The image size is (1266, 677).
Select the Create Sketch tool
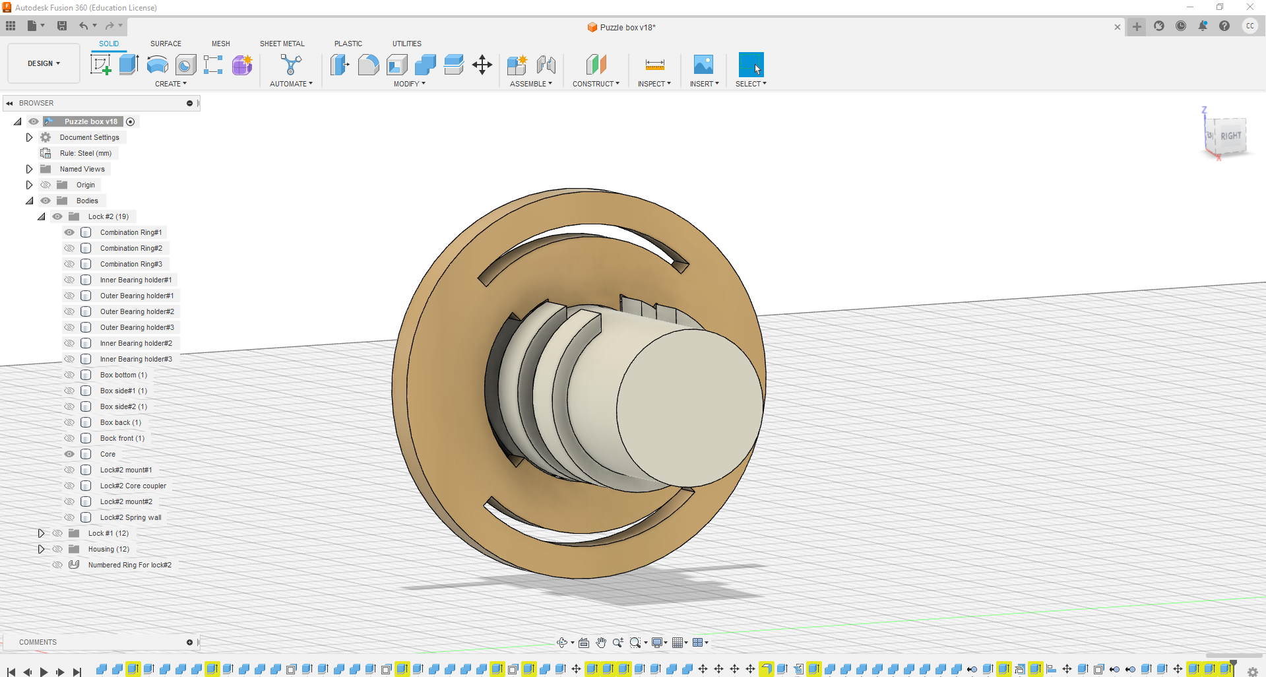(x=101, y=65)
